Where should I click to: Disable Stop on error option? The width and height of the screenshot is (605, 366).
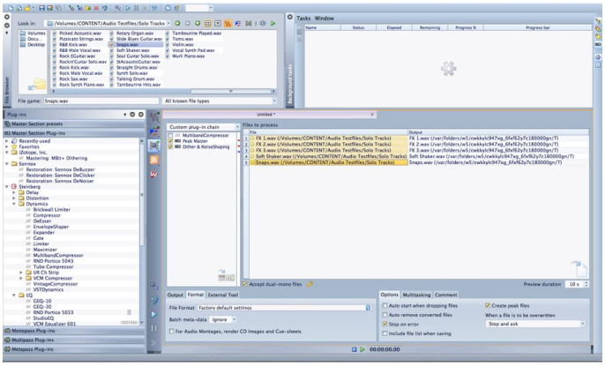385,324
